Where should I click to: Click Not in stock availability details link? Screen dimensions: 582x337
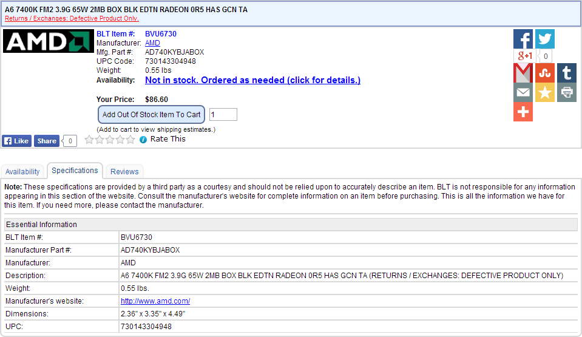coord(253,80)
